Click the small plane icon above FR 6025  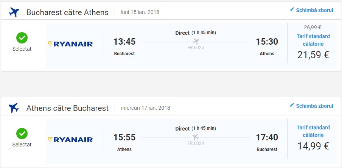coord(196,41)
